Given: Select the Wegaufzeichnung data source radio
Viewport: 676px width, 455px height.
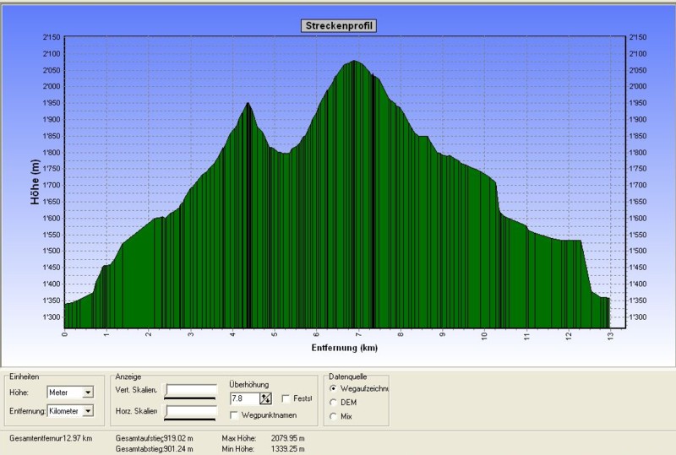Looking at the screenshot, I should pos(334,388).
